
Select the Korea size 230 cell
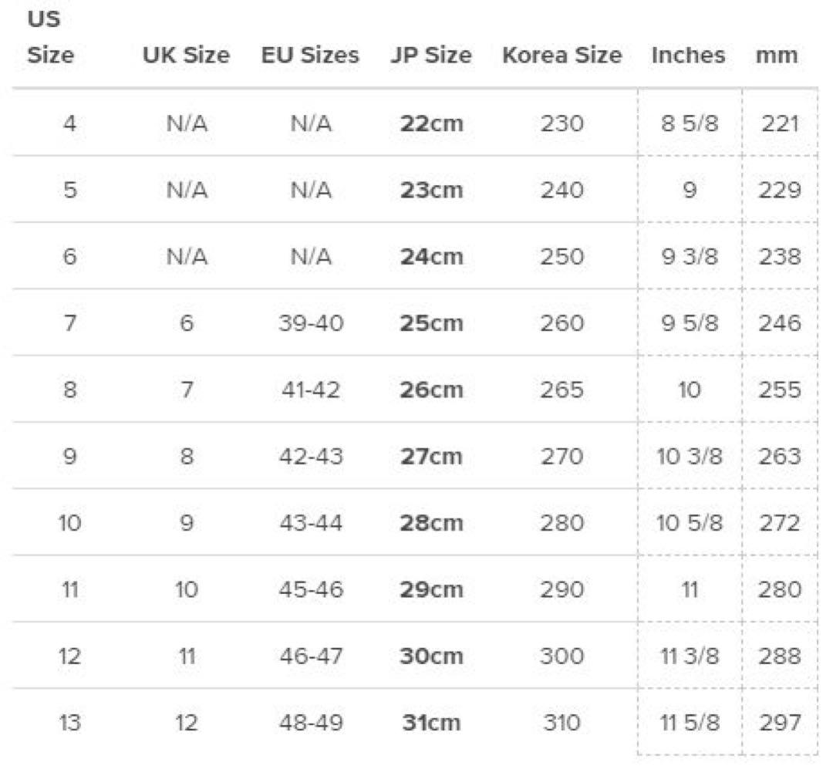562,123
